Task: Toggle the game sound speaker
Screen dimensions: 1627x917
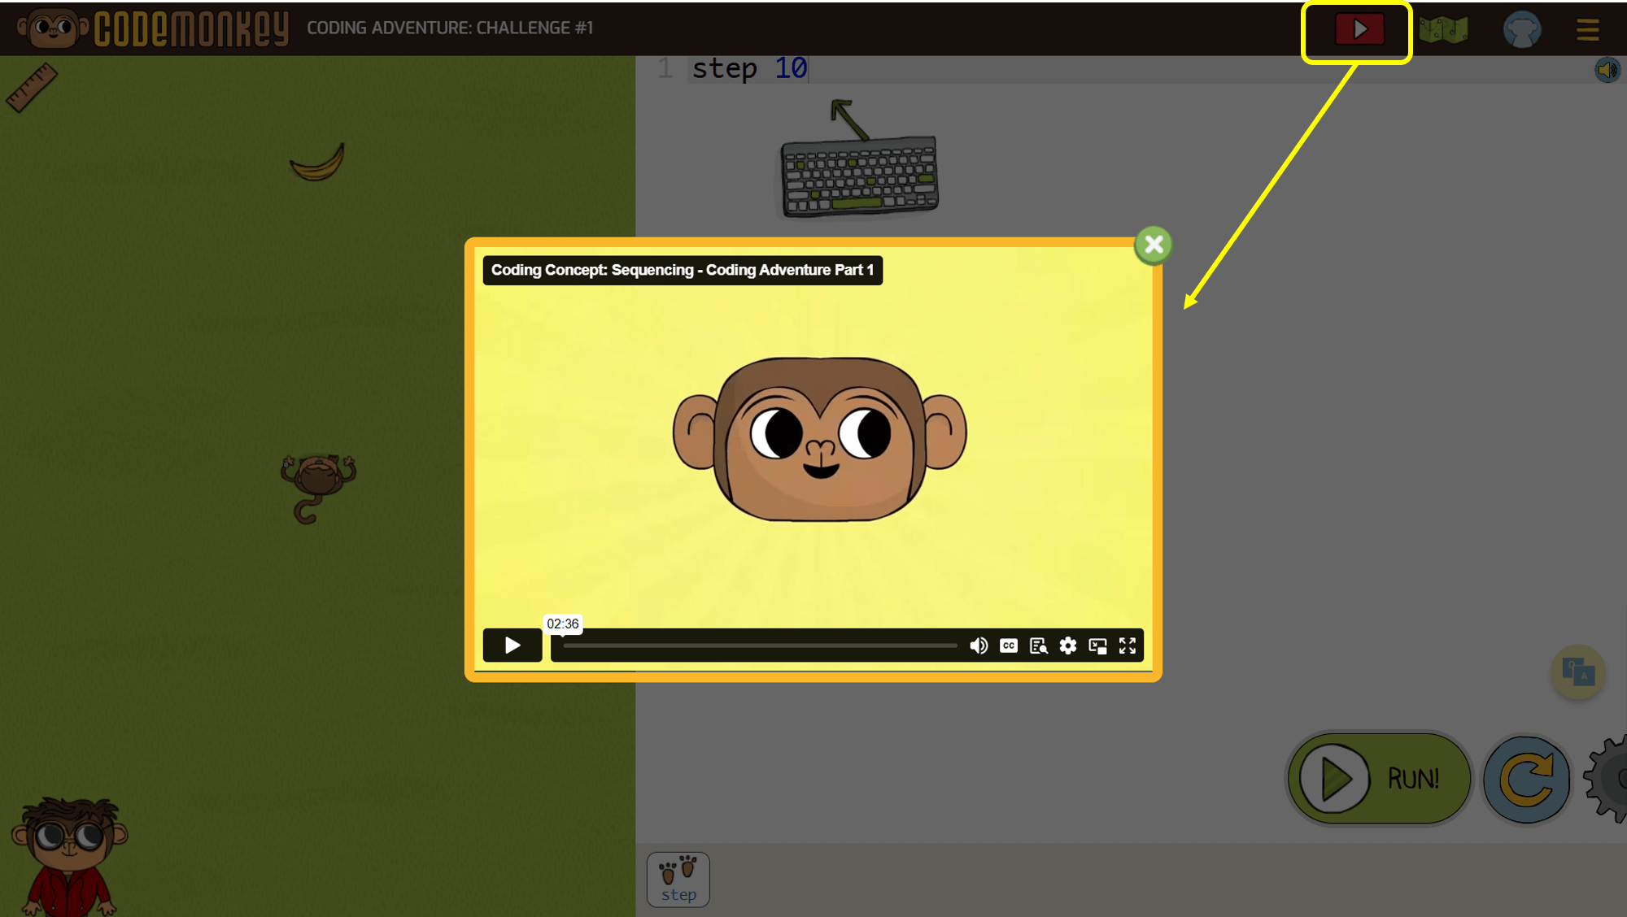Action: coord(1607,71)
